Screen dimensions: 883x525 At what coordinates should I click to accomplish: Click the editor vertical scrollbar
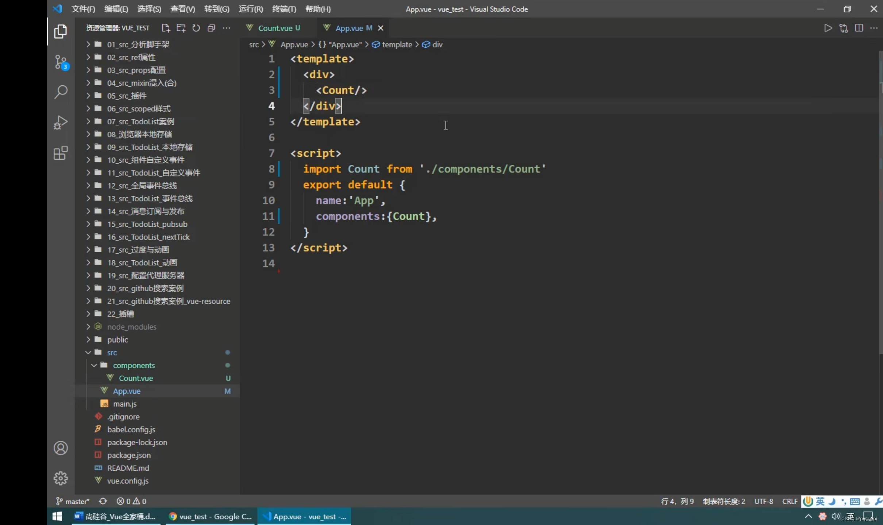click(880, 202)
